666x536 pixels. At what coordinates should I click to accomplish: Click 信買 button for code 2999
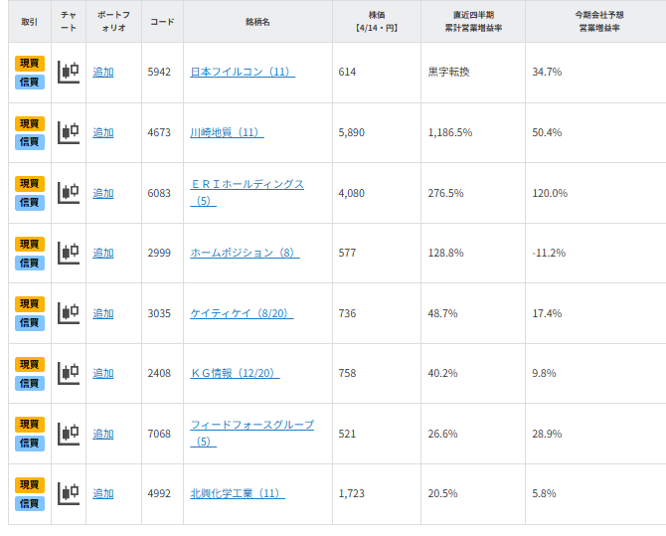30,264
